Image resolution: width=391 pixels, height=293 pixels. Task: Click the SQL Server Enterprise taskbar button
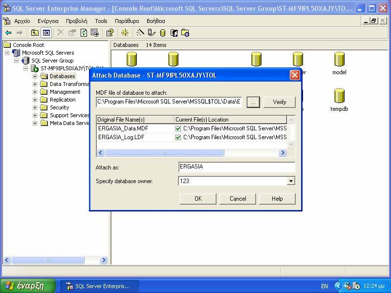(99, 286)
